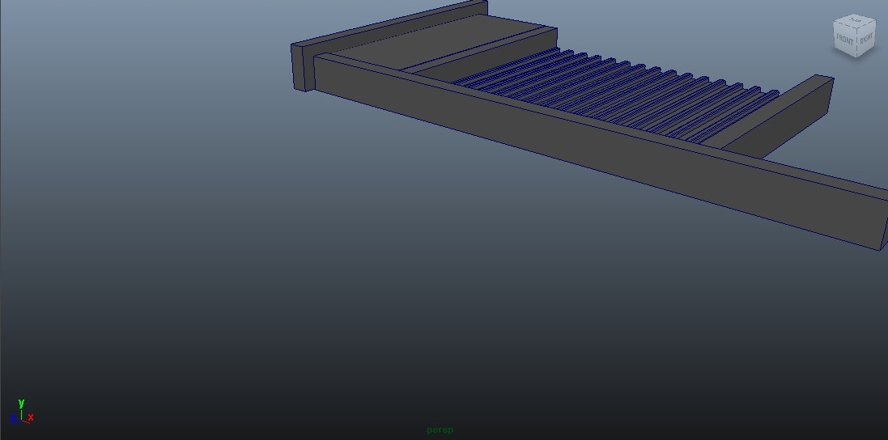
Task: Click the FRONT face of the ViewCube
Action: (845, 40)
